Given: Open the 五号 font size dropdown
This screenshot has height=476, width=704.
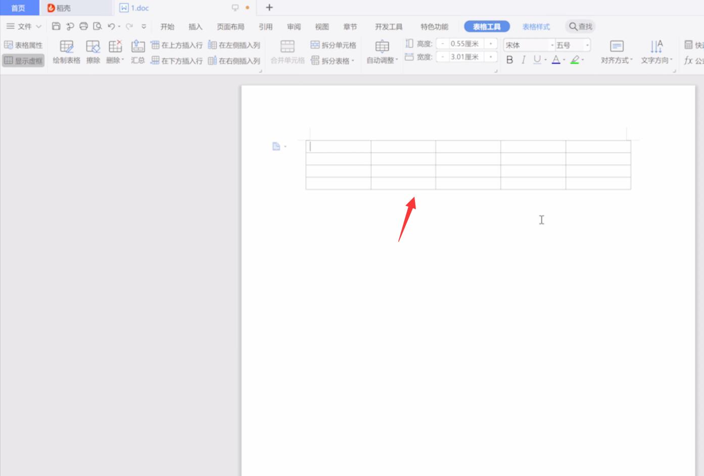Looking at the screenshot, I should coord(587,45).
